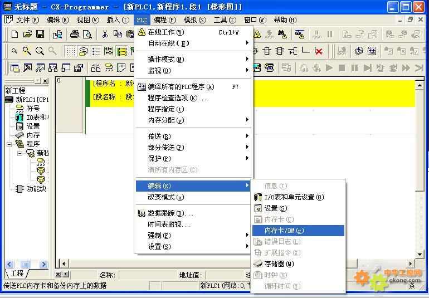
Task: Open 时间表监视... menu item
Action: [x=194, y=224]
